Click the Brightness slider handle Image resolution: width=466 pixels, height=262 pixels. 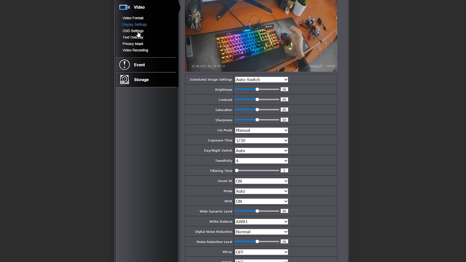(257, 90)
